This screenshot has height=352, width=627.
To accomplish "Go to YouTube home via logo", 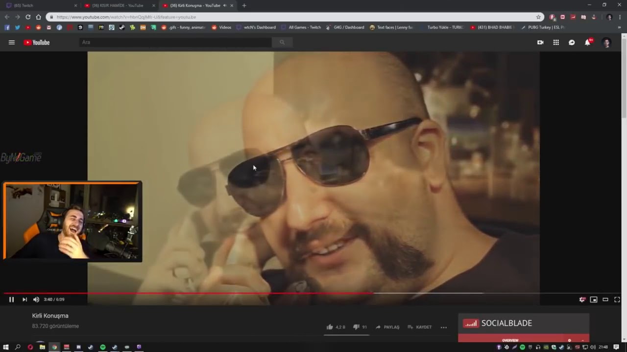I will [37, 43].
